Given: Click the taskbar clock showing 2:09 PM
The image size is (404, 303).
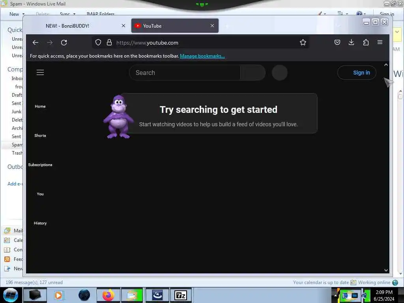Looking at the screenshot, I should point(384,295).
